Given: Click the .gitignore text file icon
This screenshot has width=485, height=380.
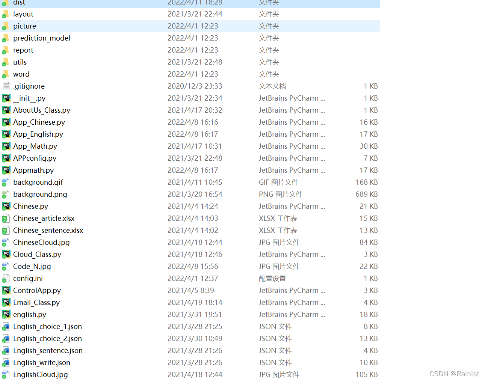Looking at the screenshot, I should click(x=6, y=86).
